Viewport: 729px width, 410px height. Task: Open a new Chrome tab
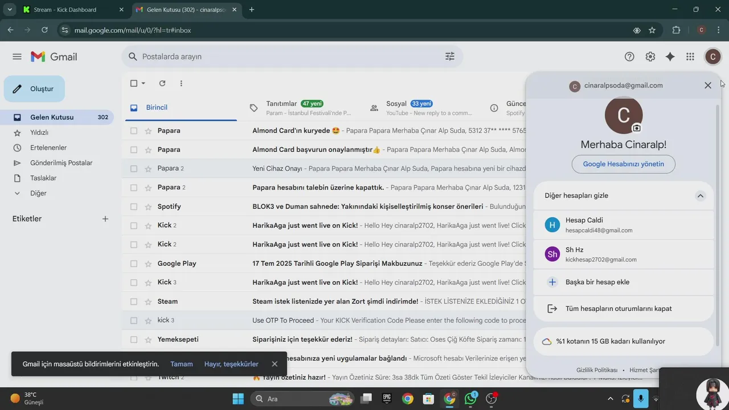(x=252, y=10)
